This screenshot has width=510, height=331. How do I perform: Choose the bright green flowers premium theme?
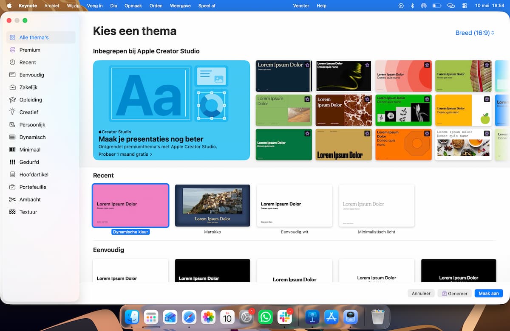coord(404,110)
